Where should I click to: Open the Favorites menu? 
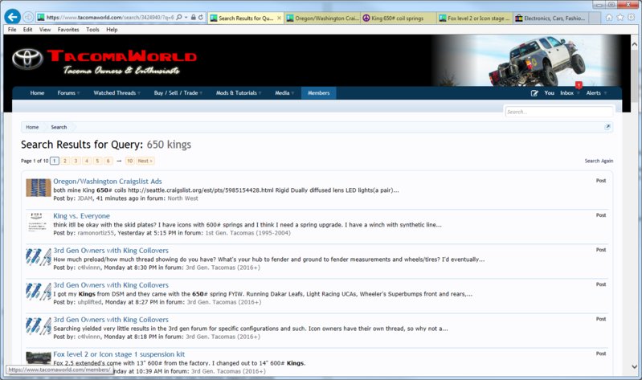[68, 30]
